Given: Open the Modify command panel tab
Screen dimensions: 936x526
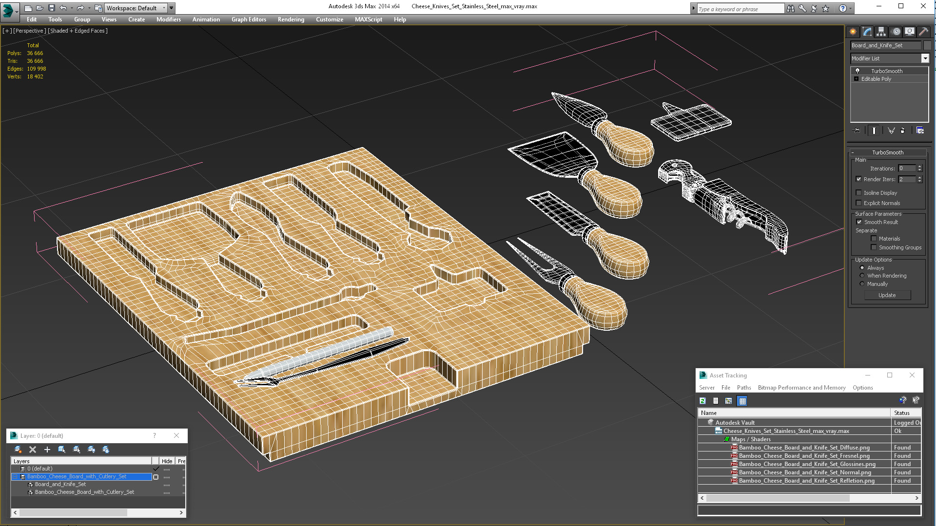Looking at the screenshot, I should (867, 32).
